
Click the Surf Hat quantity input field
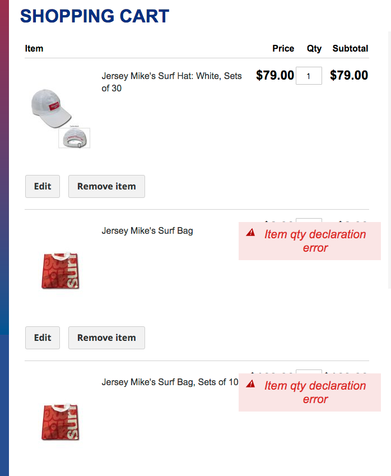pyautogui.click(x=309, y=76)
